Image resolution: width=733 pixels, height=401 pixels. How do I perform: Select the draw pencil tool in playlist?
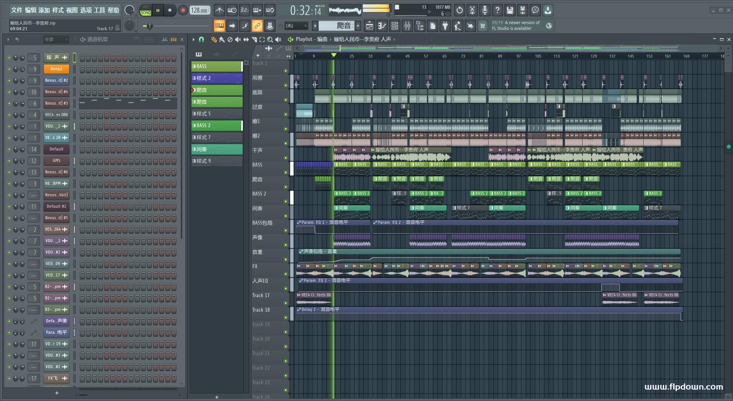tap(214, 39)
